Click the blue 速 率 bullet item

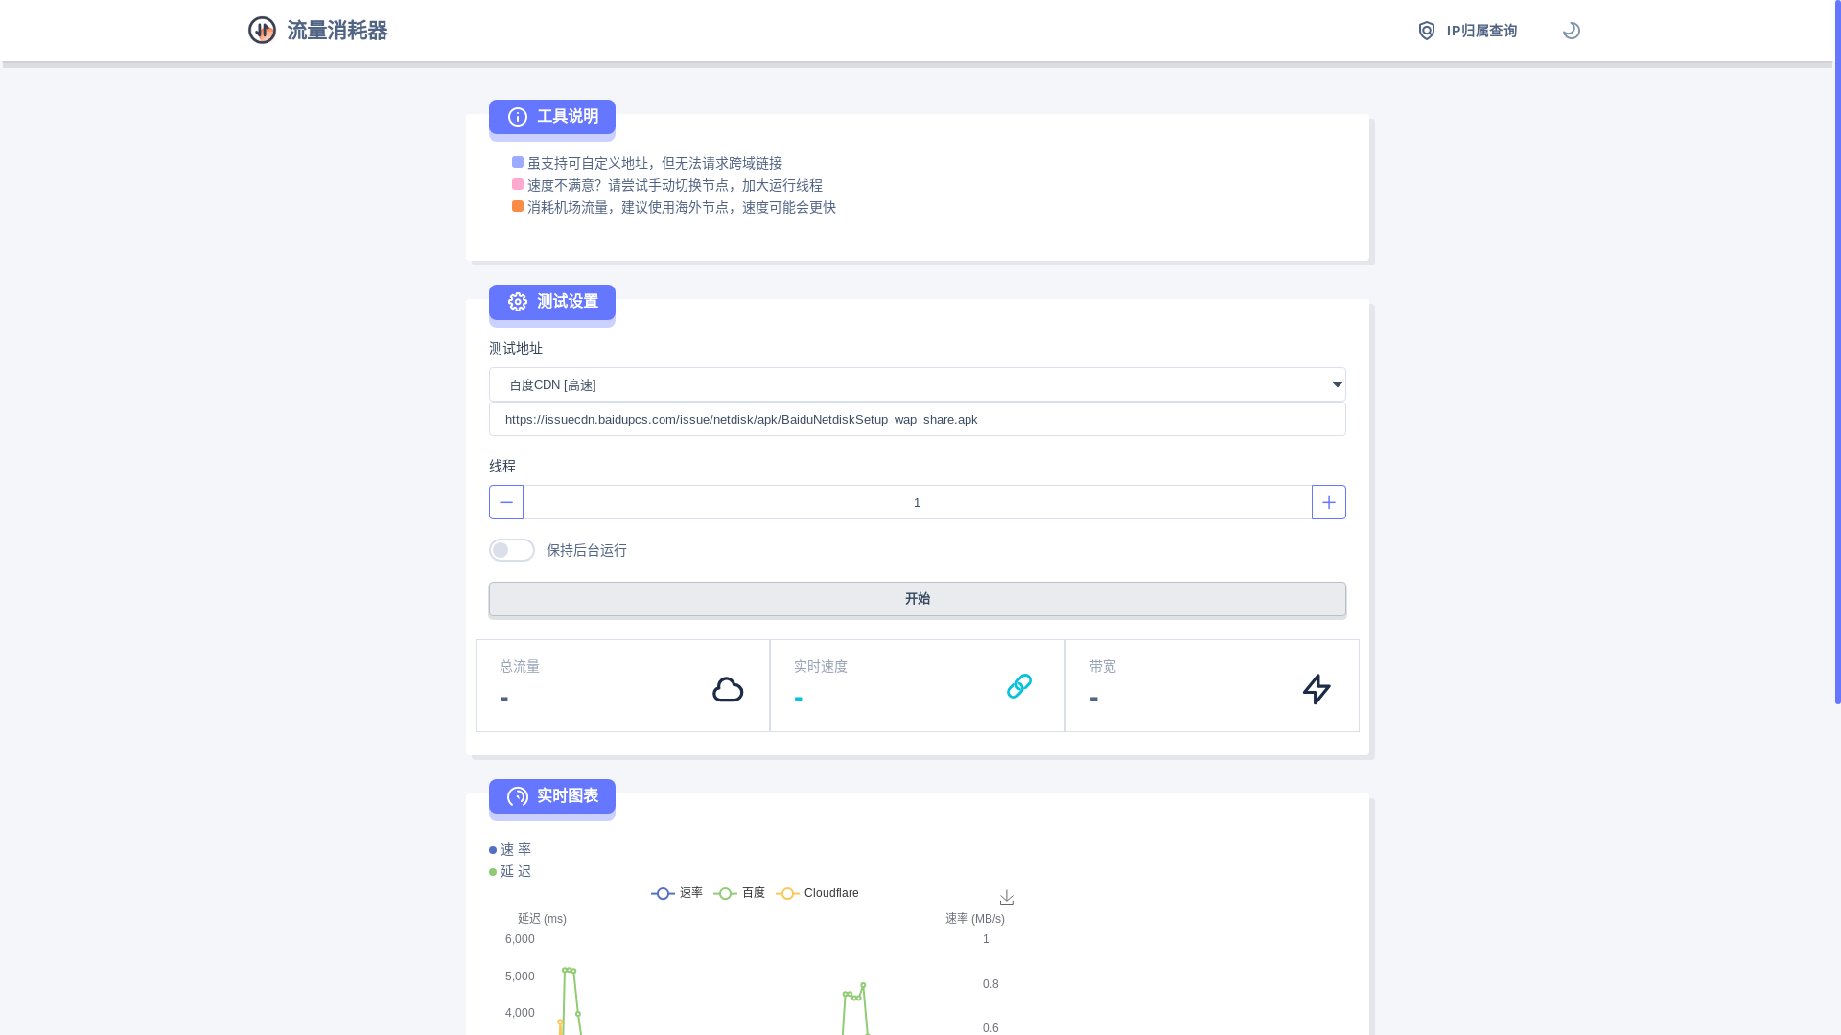pyautogui.click(x=510, y=849)
